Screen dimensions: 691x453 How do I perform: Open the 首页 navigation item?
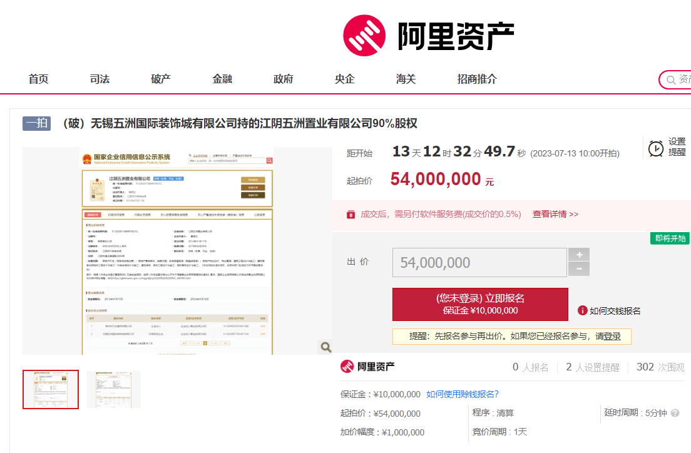pyautogui.click(x=38, y=79)
